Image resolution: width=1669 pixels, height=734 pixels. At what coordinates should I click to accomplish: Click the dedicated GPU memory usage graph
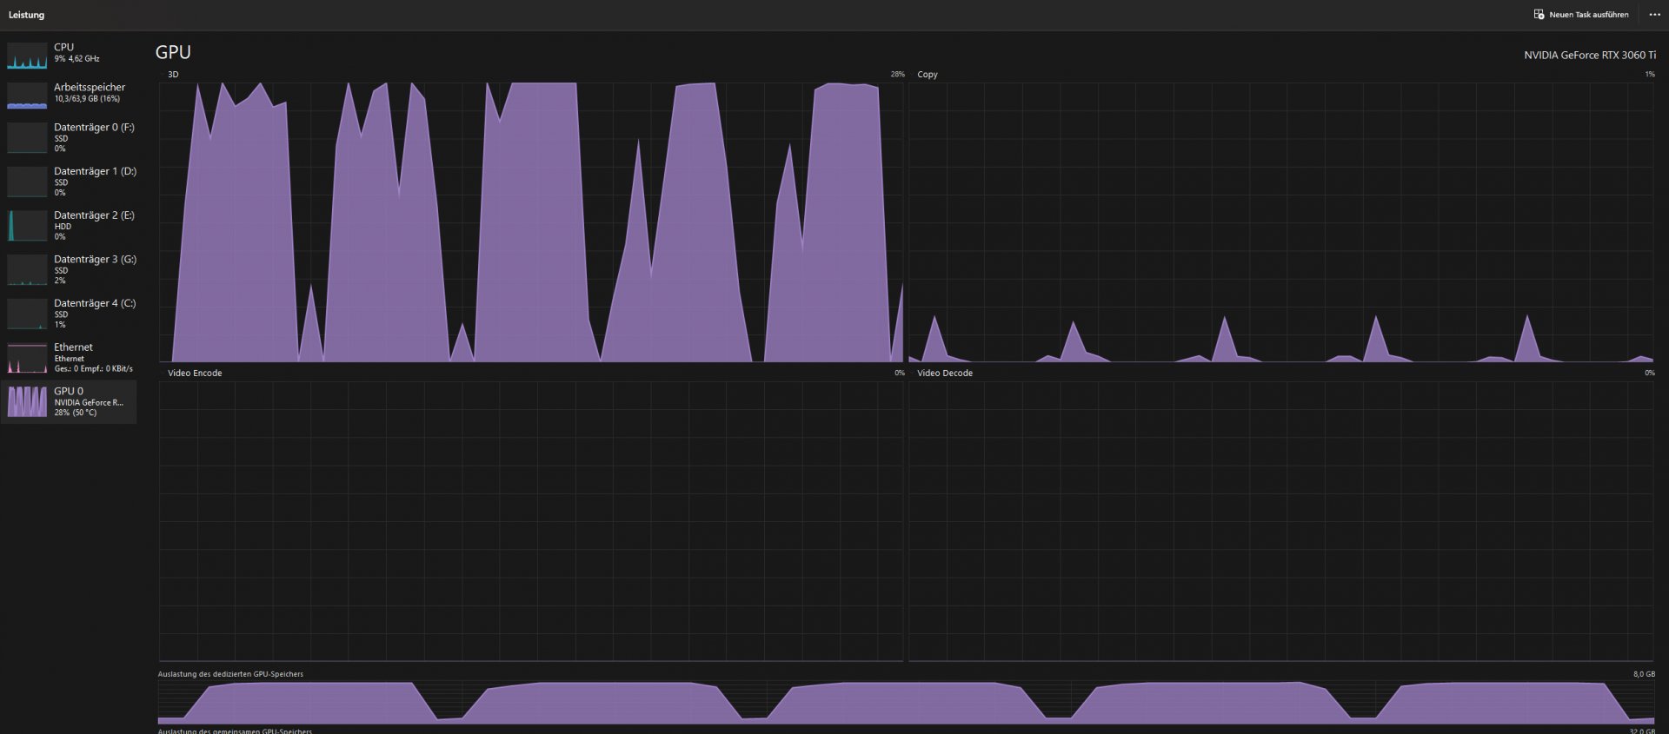pos(906,703)
